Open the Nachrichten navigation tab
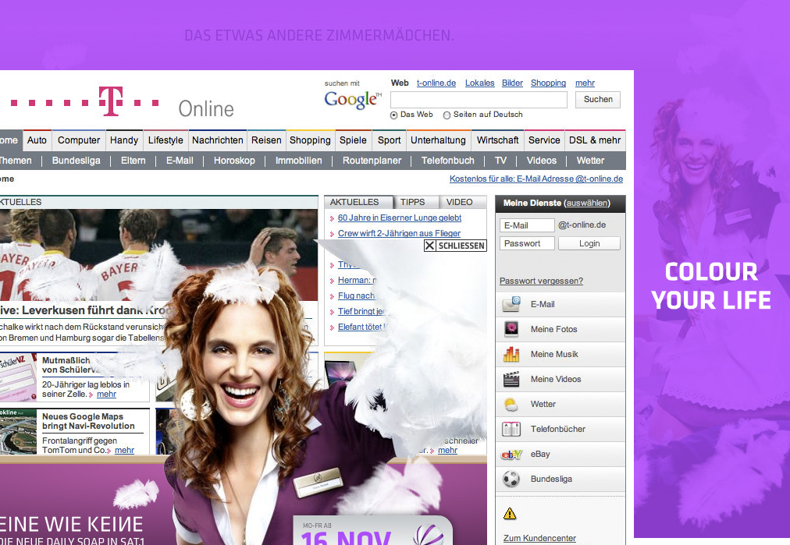Image resolution: width=790 pixels, height=545 pixels. 218,140
